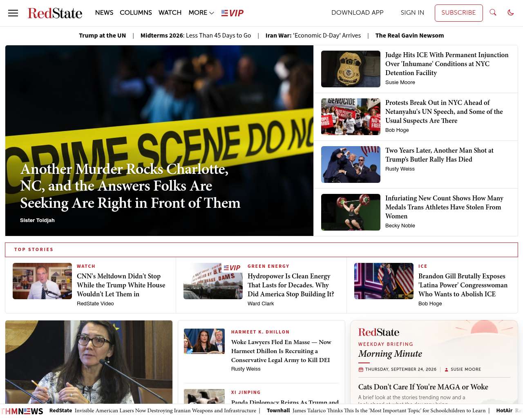Viewport: 523px width, 418px height.
Task: Open ICE badge thumbnail story
Action: point(351,69)
